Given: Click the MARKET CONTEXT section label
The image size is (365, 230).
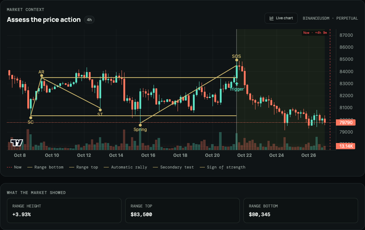Looking at the screenshot, I should pos(25,9).
